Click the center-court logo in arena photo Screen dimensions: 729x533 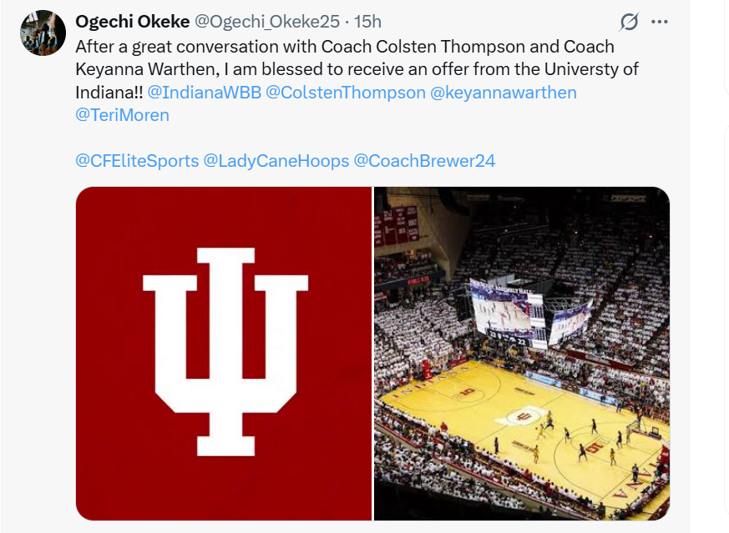tap(523, 415)
